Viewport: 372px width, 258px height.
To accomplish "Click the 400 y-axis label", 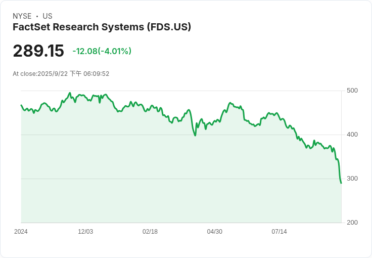I will coord(352,135).
